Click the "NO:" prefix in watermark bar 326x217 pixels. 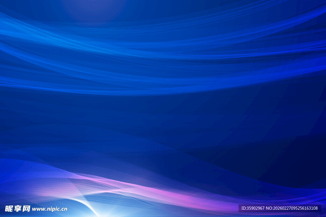point(269,208)
